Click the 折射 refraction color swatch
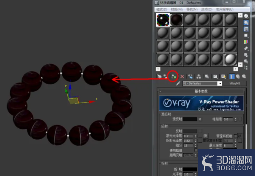 (190, 169)
